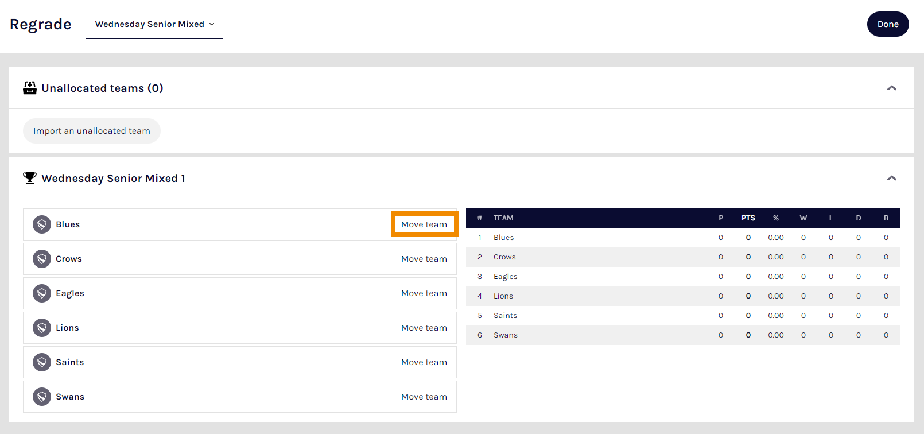Open the Wednesday Senior Mixed dropdown

(x=154, y=24)
